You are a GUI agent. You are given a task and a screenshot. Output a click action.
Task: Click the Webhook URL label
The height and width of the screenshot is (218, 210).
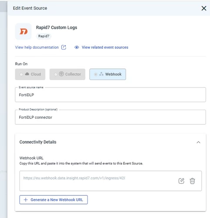click(x=31, y=158)
